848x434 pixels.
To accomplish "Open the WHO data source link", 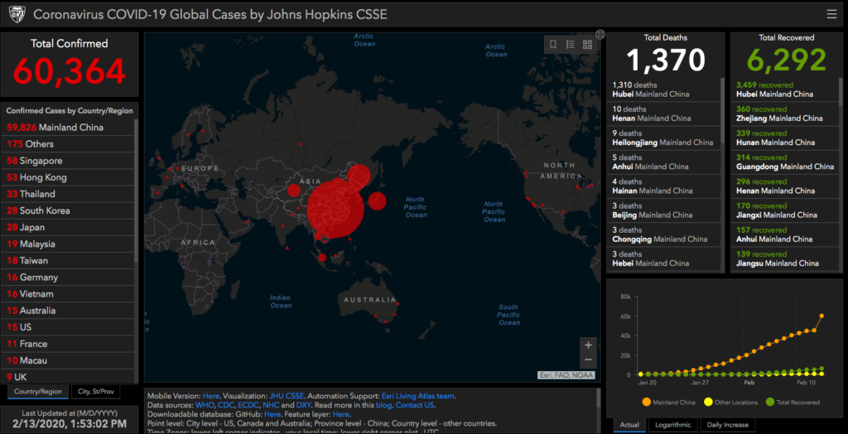I will tap(205, 405).
